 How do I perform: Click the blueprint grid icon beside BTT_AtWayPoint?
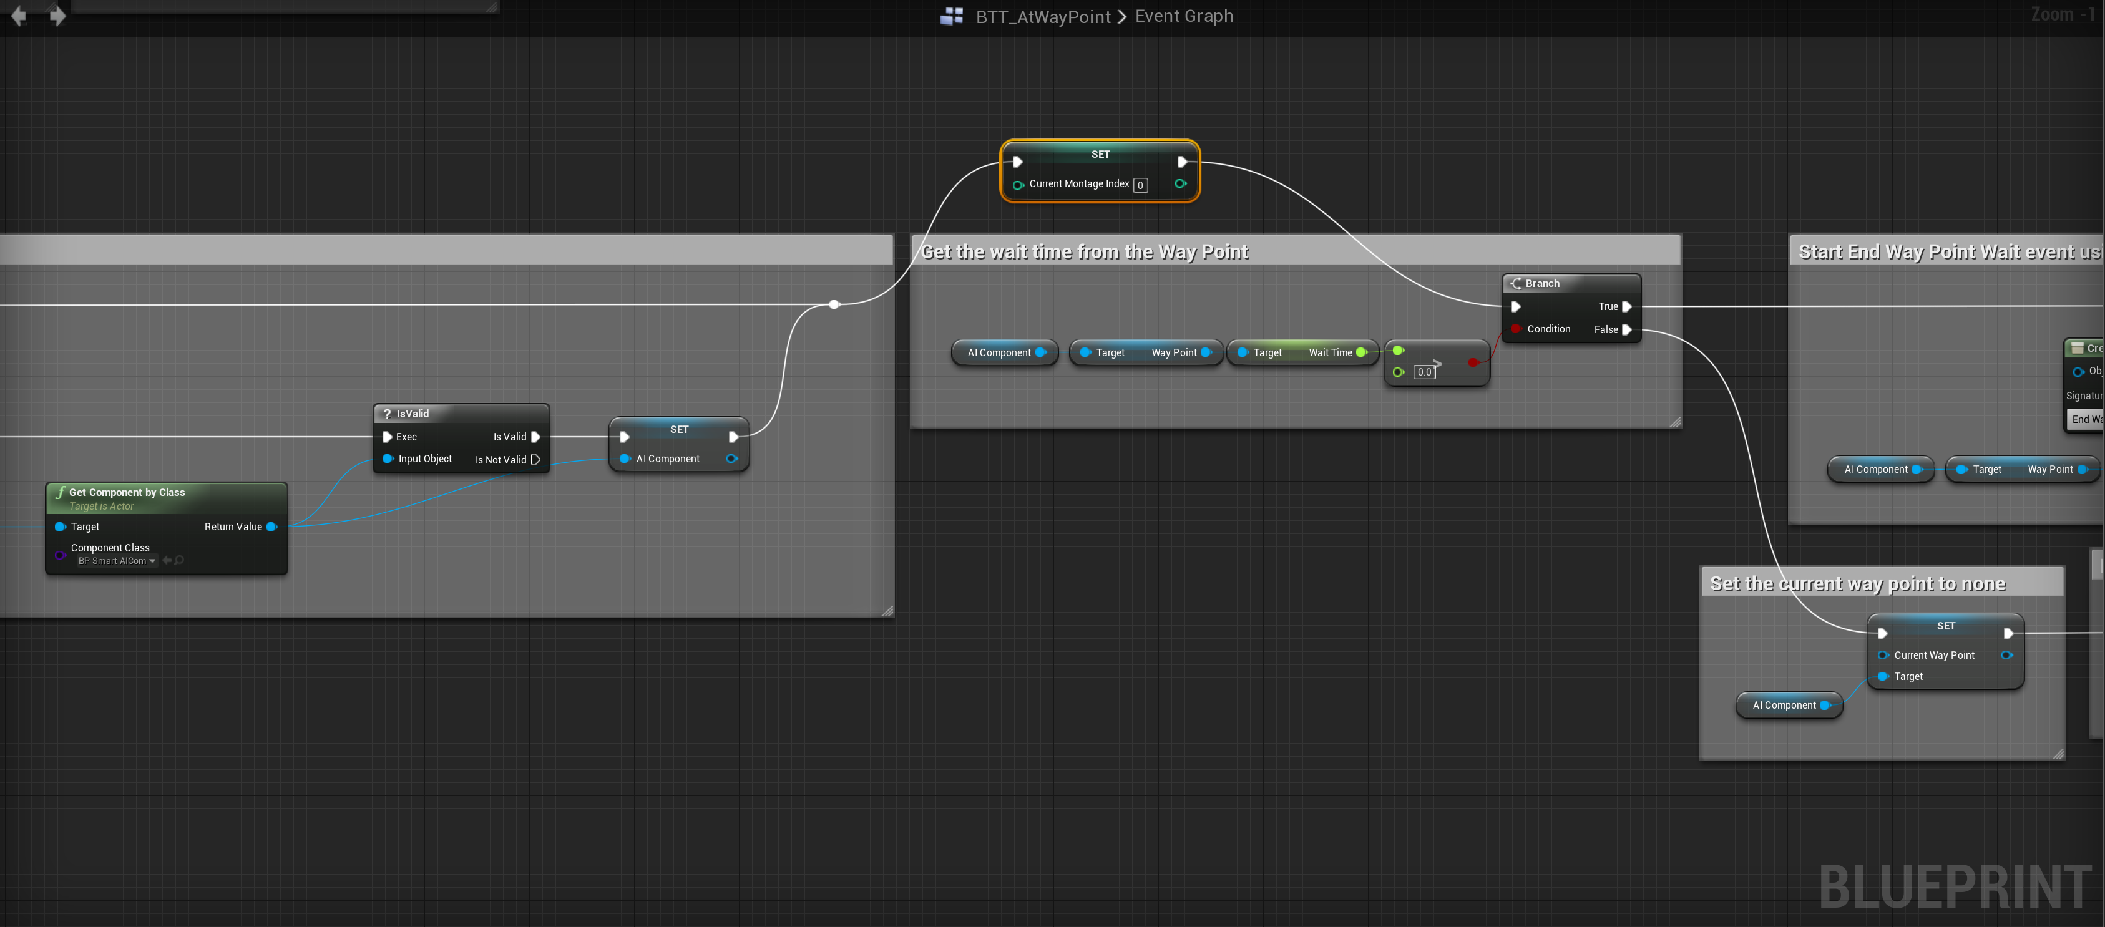(x=951, y=16)
